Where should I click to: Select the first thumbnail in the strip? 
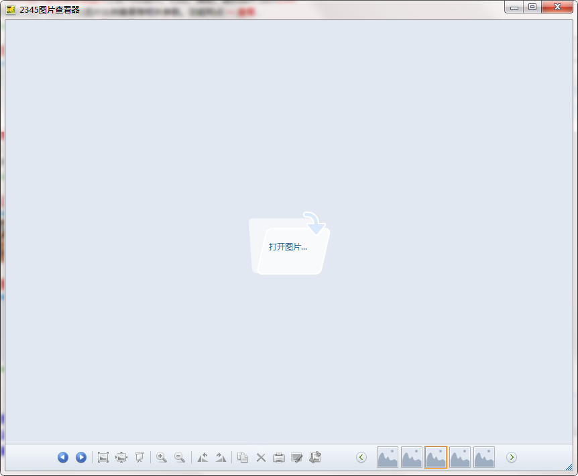coord(388,457)
